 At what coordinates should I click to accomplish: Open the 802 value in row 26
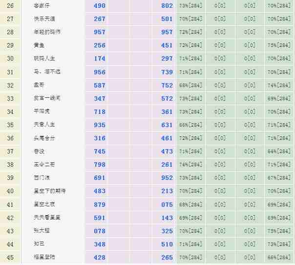[x=167, y=5]
